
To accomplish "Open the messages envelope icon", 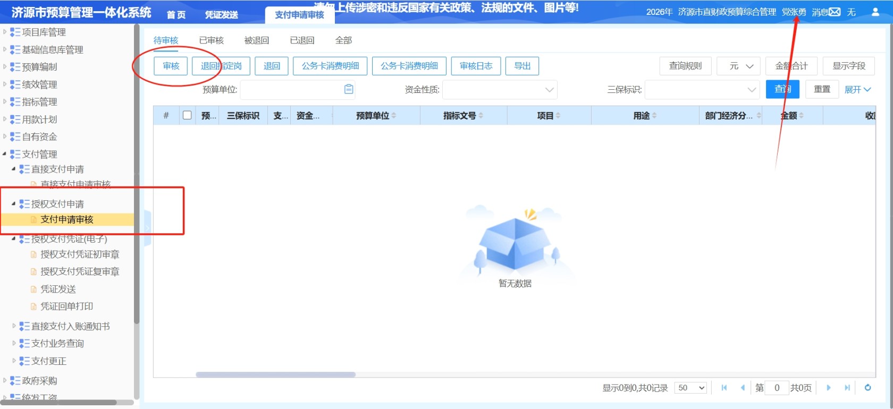I will [835, 12].
